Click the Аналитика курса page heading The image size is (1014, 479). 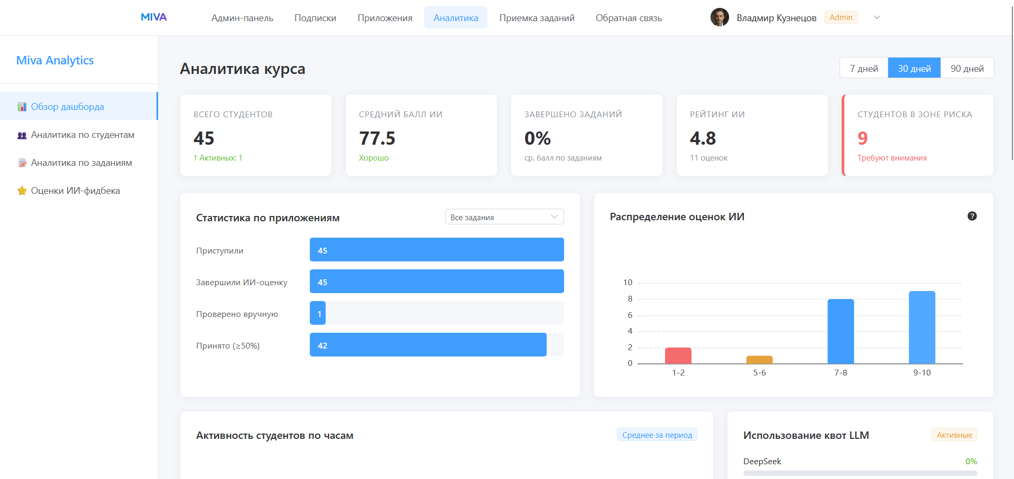tap(243, 69)
